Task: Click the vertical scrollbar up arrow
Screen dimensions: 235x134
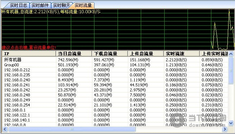Action: click(231, 54)
